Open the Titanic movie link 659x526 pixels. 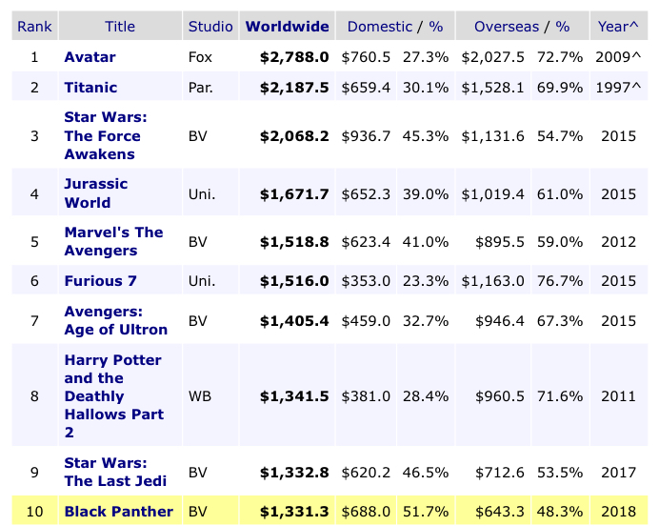coord(90,88)
